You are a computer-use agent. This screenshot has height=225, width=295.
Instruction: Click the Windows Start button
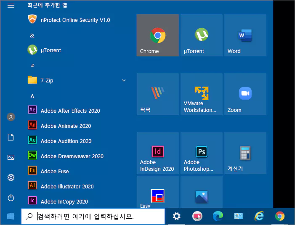pos(11,216)
